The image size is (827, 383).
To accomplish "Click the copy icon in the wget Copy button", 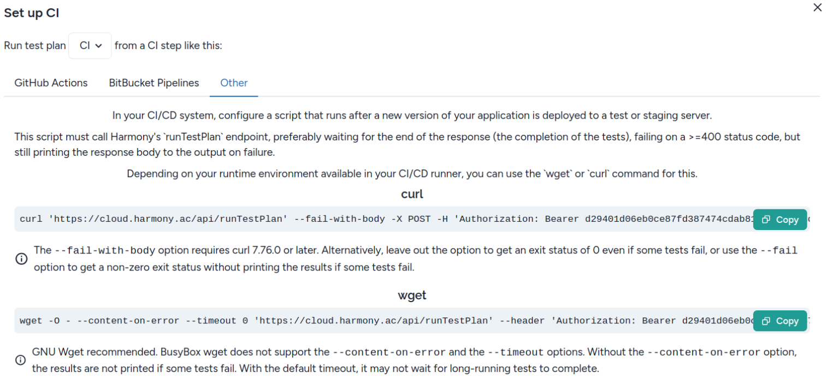I will (766, 321).
